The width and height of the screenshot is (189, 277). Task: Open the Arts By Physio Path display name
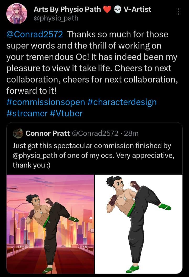coord(67,9)
